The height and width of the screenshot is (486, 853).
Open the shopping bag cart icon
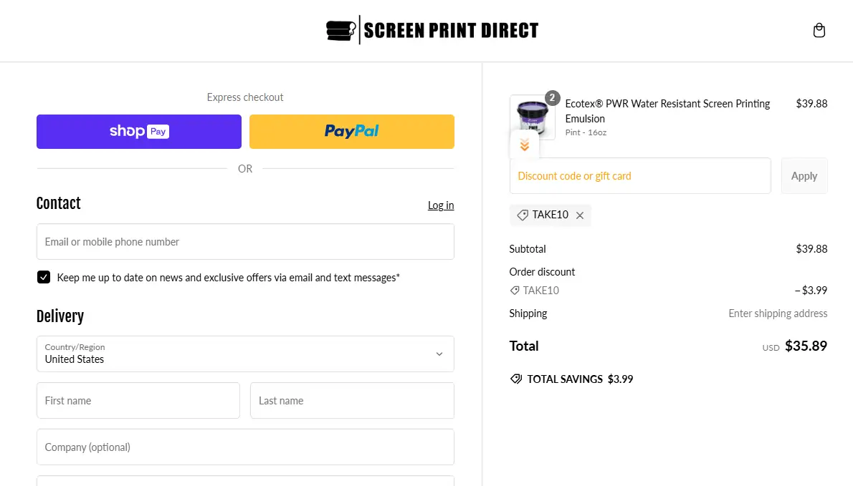point(819,31)
